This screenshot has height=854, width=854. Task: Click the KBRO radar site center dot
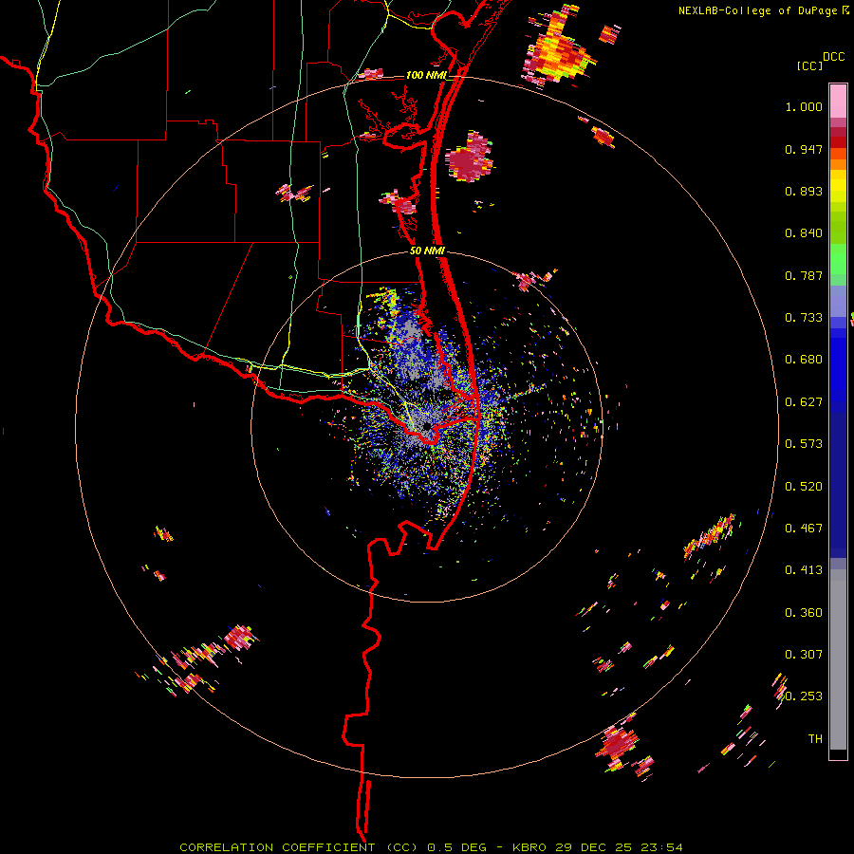click(426, 427)
